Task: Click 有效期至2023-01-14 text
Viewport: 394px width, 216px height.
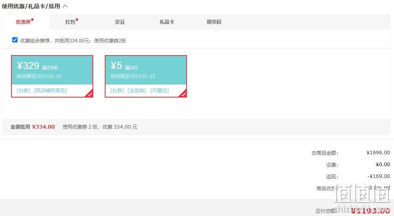Action: (x=39, y=76)
